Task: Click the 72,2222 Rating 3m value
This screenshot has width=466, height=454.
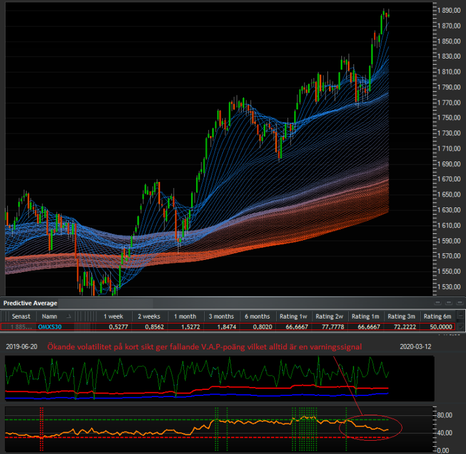Action: point(405,327)
